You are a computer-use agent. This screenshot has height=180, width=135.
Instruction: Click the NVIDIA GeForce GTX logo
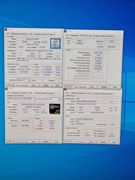pos(55,109)
